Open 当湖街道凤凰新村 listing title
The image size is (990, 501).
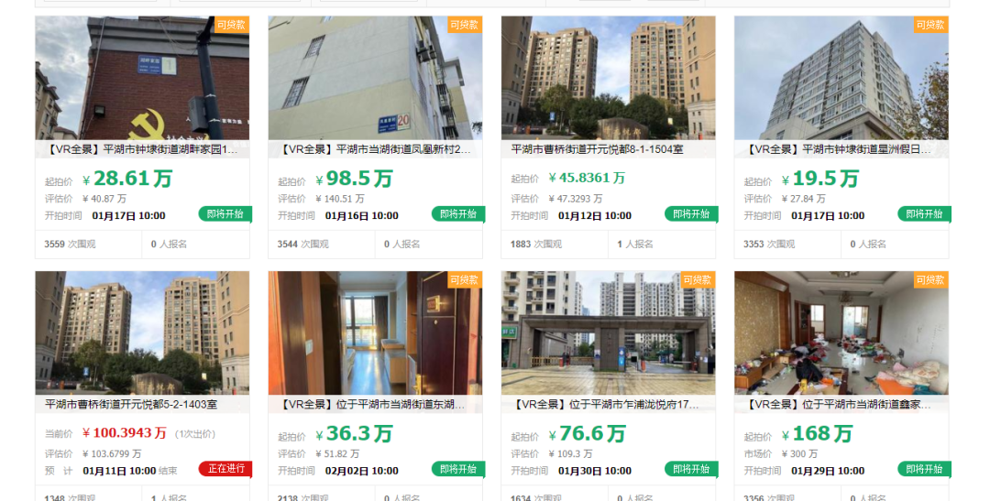click(x=375, y=149)
